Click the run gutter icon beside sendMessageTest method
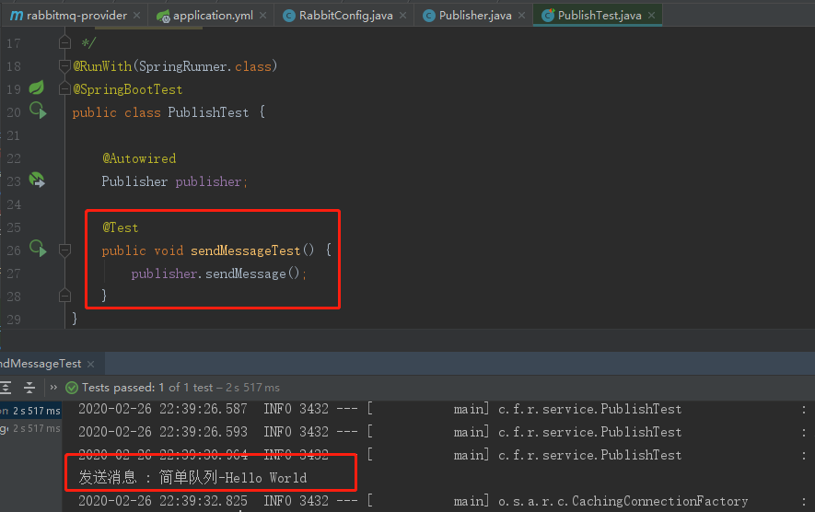 tap(37, 249)
